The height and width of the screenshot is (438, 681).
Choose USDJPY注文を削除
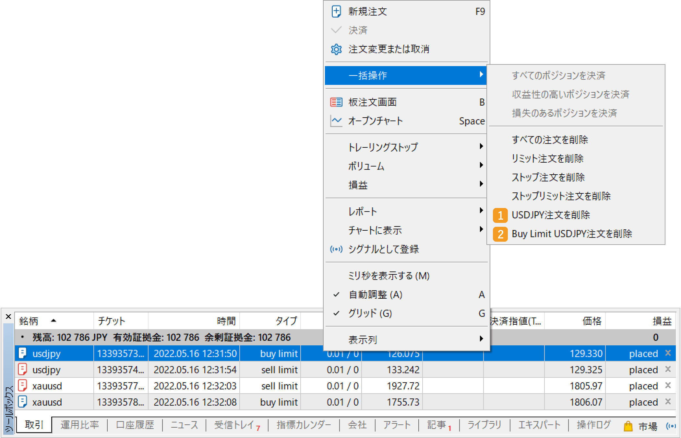pyautogui.click(x=576, y=215)
